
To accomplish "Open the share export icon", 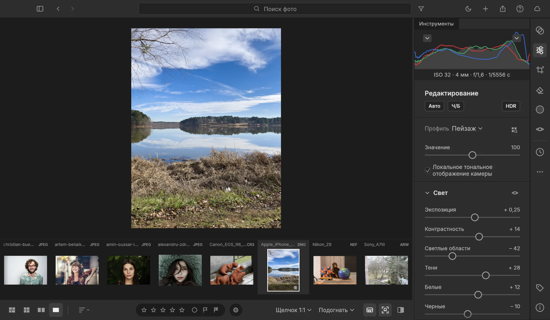I will tap(502, 9).
